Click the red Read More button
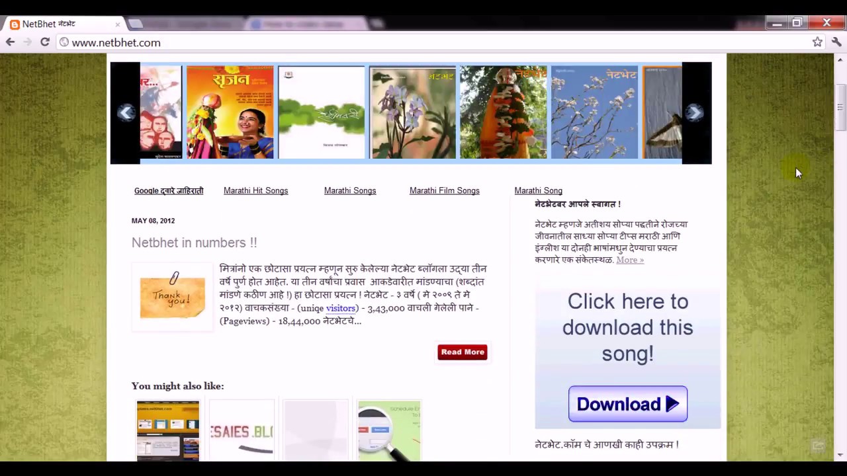847x476 pixels. (x=463, y=352)
